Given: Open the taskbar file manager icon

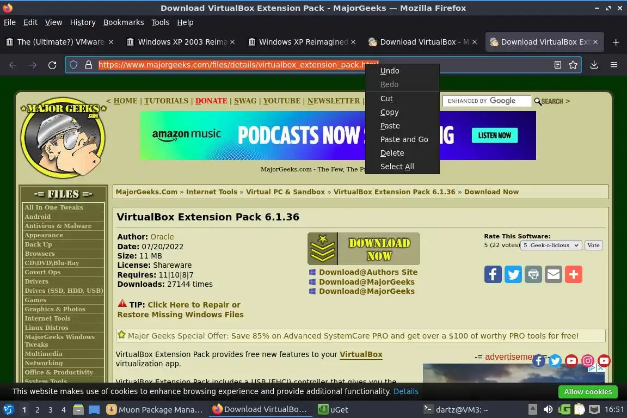Looking at the screenshot, I should (x=78, y=410).
